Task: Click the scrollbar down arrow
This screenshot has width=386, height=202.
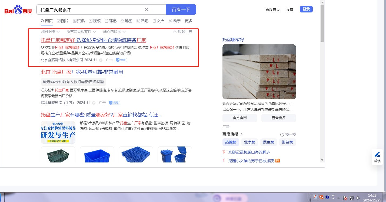Action: pos(322,160)
